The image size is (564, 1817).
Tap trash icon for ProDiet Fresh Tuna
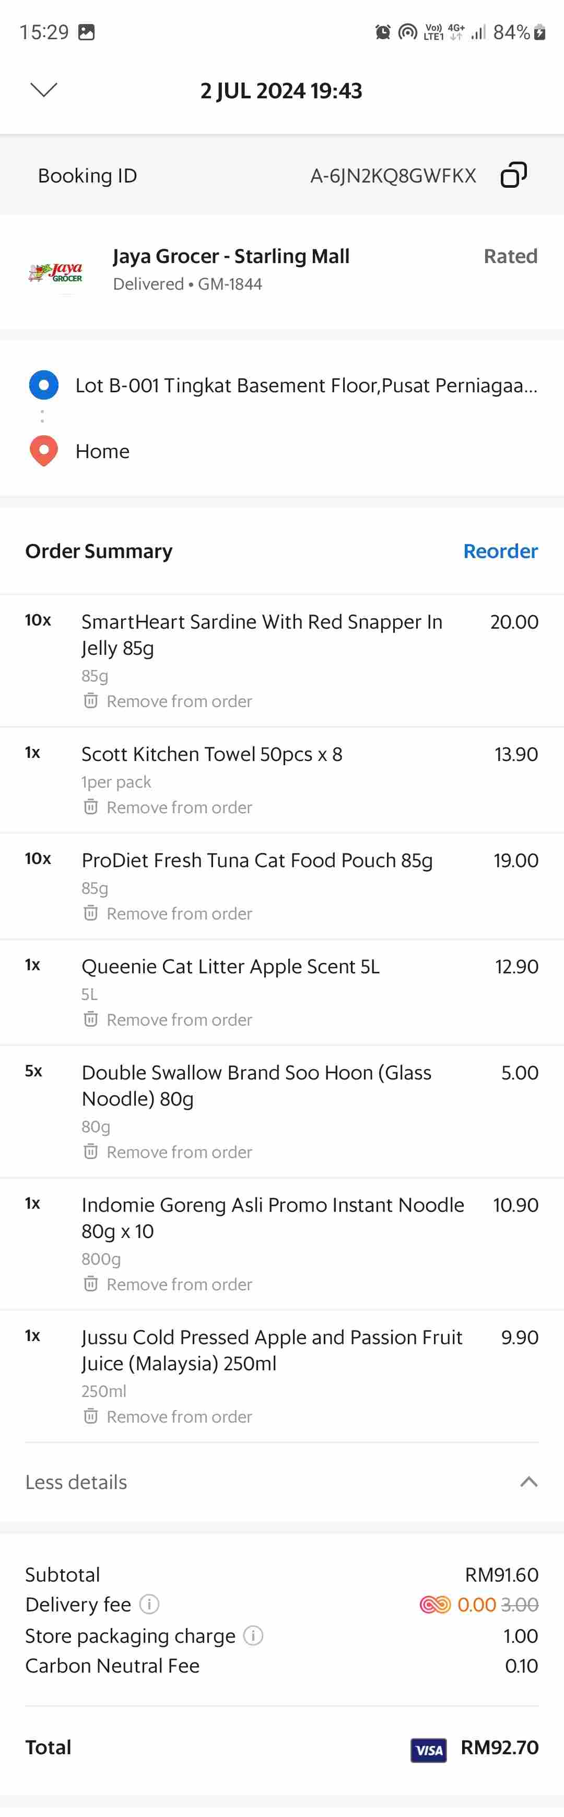(x=90, y=913)
